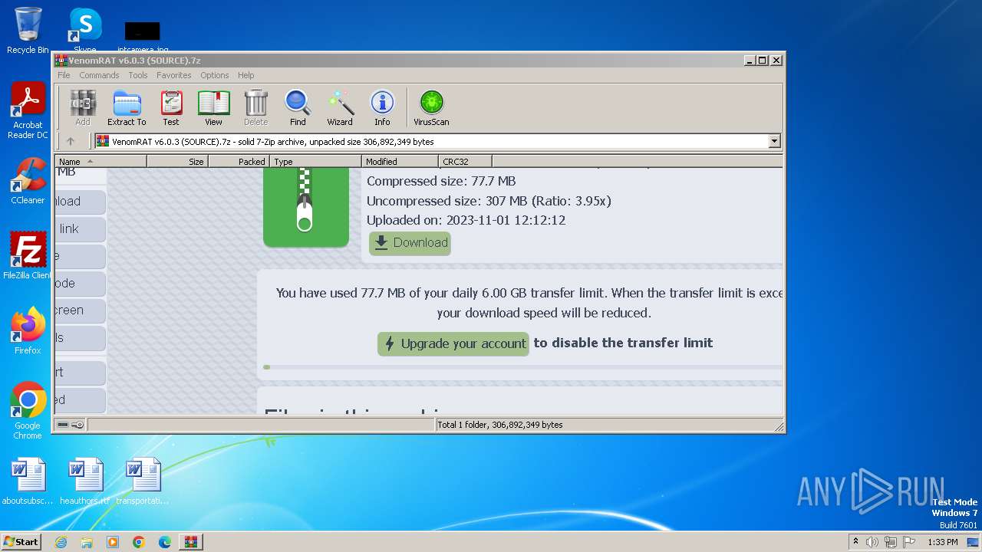The image size is (982, 552).
Task: Open the archive Info icon
Action: click(x=382, y=107)
